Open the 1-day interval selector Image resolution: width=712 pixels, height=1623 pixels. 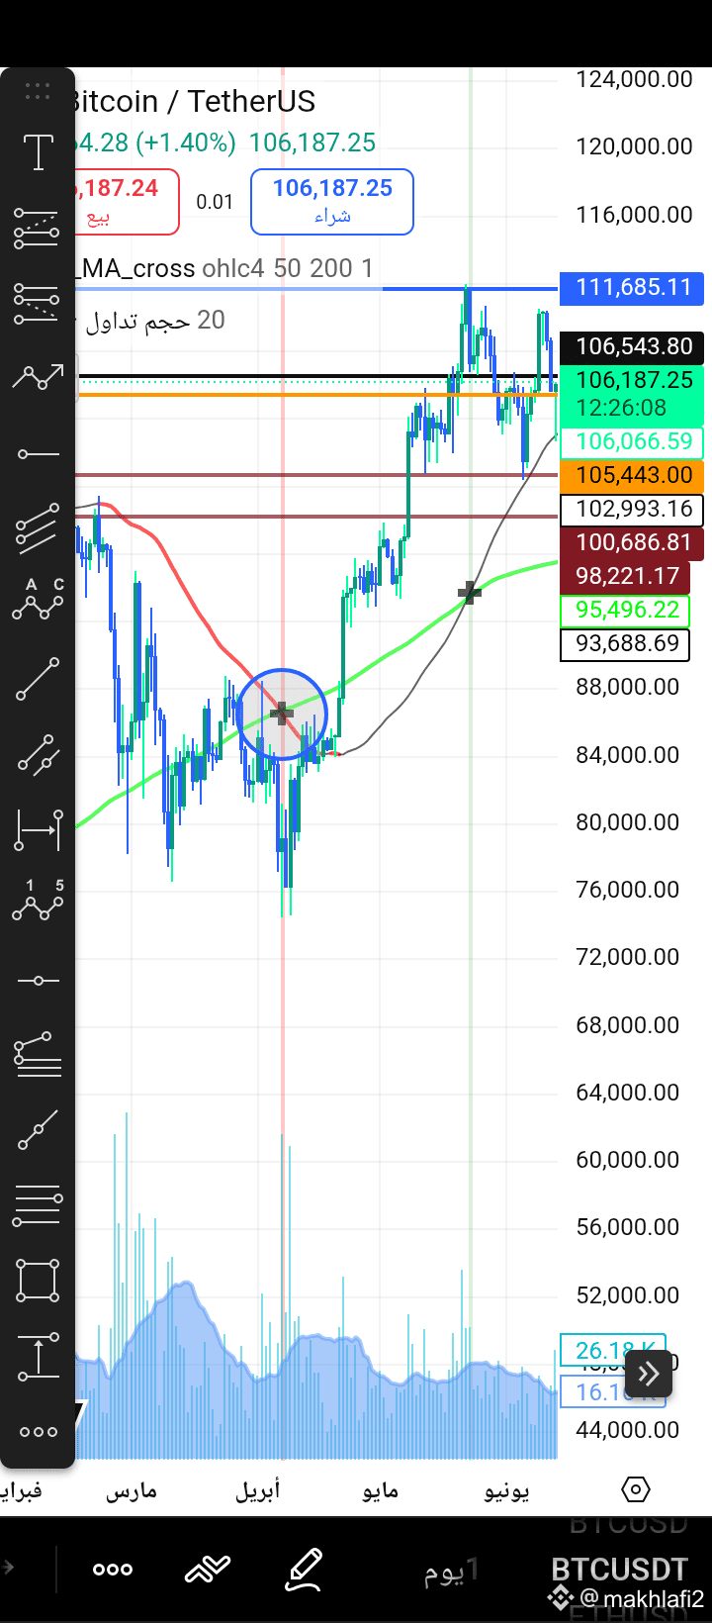coord(451,1571)
